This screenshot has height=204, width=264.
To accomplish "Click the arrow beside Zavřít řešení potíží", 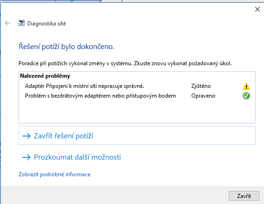I will point(26,136).
